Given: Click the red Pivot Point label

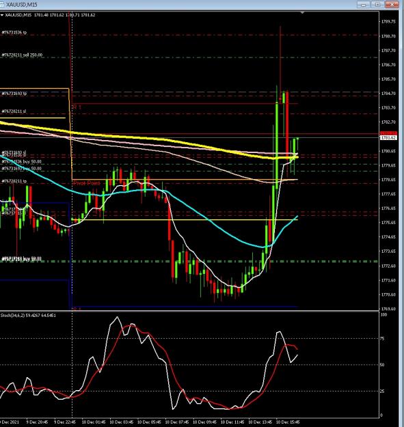Looking at the screenshot, I should coord(87,183).
